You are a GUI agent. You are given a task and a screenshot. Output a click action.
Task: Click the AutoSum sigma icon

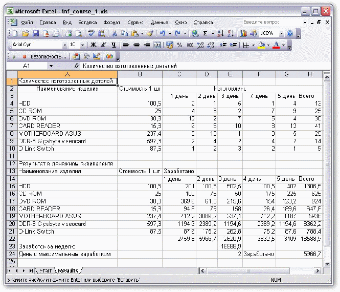205,33
